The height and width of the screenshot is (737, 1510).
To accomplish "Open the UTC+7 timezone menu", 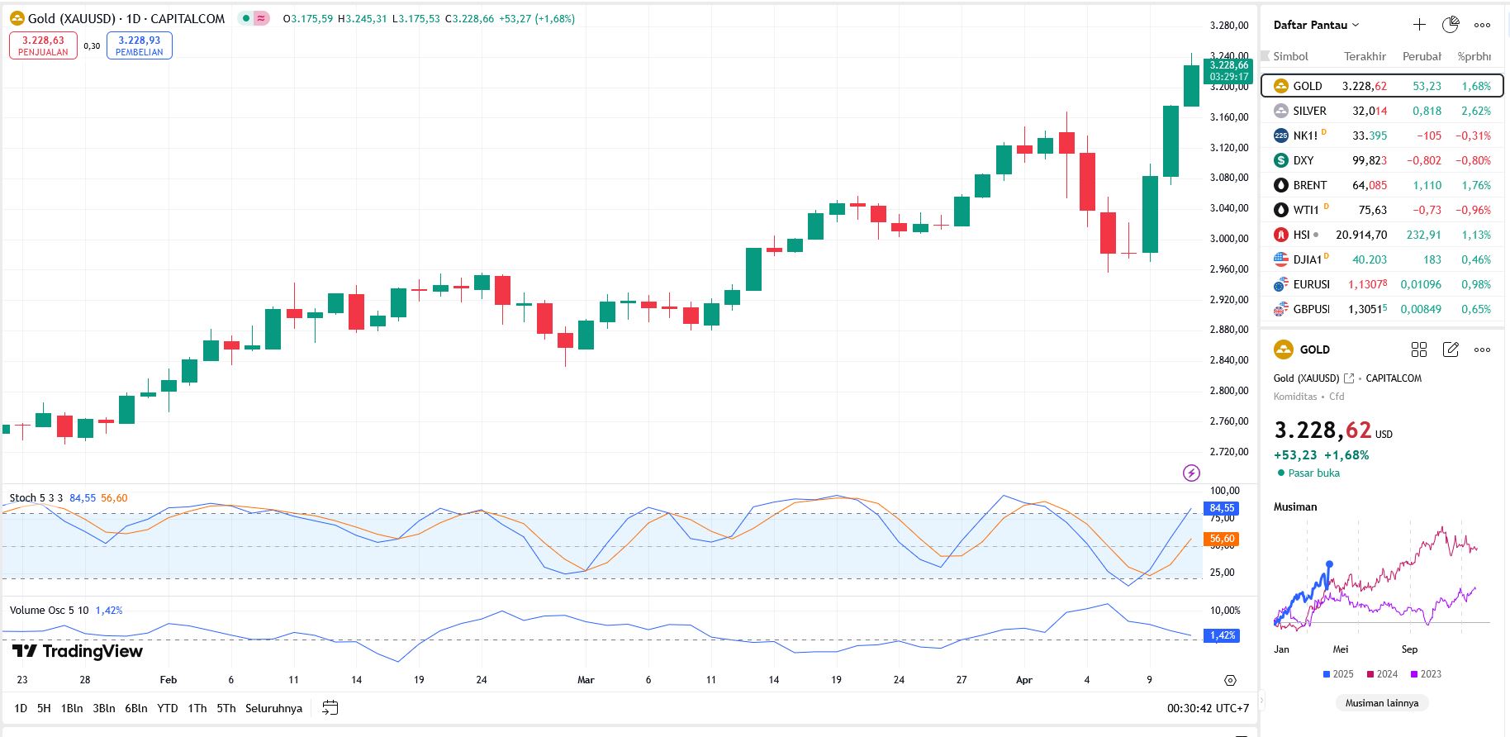I will coord(1208,708).
